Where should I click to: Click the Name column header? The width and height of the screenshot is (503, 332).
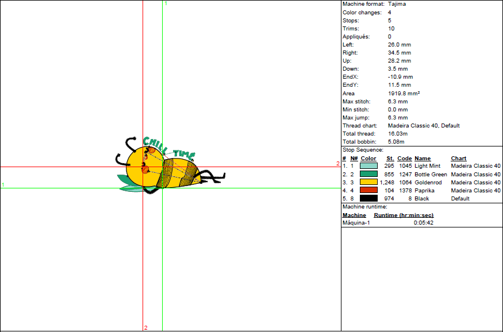click(x=423, y=158)
